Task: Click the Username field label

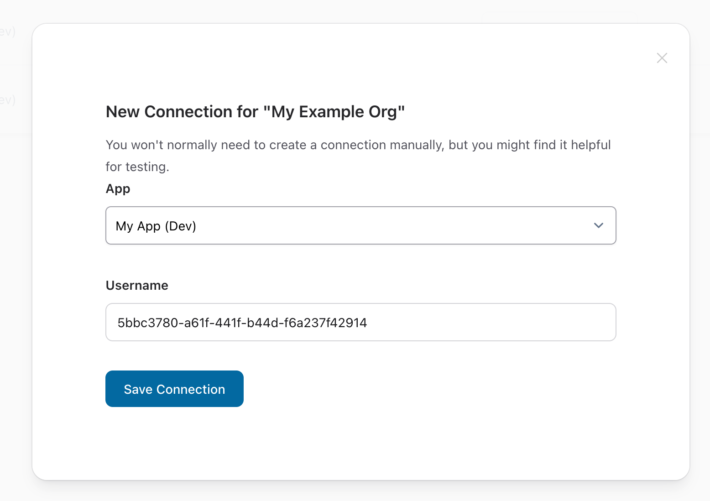Action: pyautogui.click(x=137, y=286)
